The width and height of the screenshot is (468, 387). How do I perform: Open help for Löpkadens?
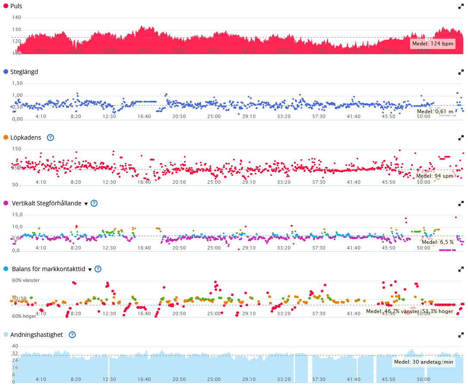51,138
